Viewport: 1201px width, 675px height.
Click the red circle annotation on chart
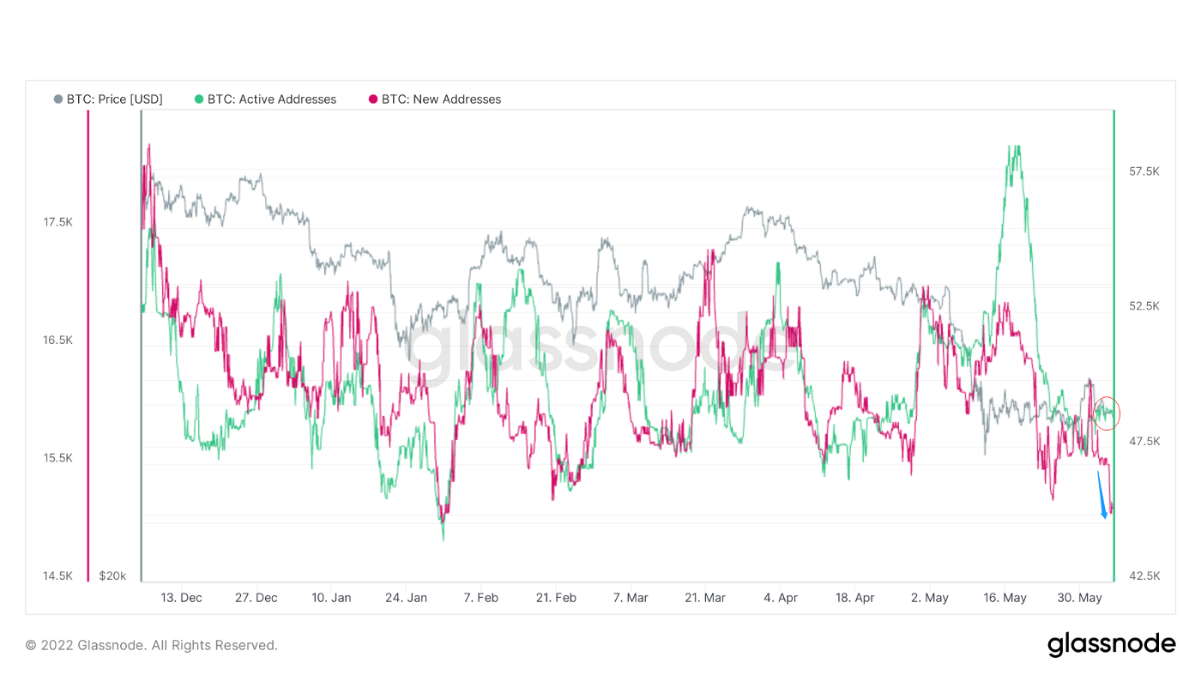(1107, 413)
